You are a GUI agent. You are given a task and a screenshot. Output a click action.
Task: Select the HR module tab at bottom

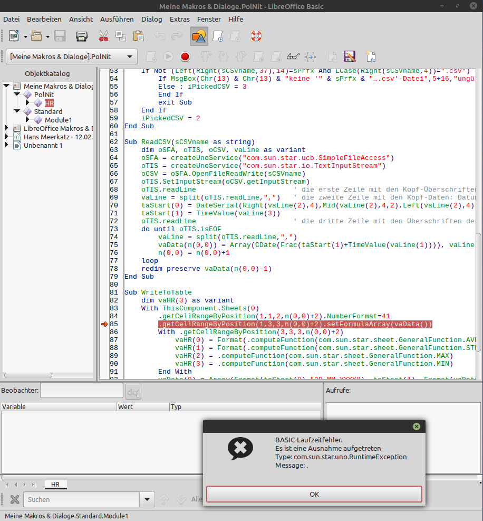pyautogui.click(x=55, y=485)
